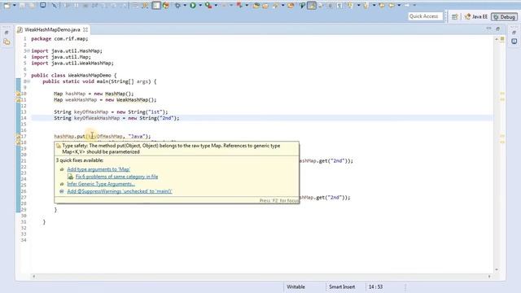Close the WeakHashMapDemo.java tab
The width and height of the screenshot is (521, 293).
click(85, 29)
